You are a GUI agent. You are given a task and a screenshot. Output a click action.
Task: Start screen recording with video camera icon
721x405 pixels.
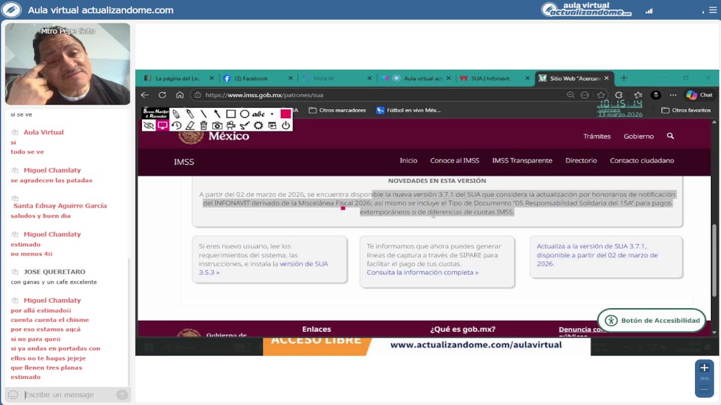[230, 125]
